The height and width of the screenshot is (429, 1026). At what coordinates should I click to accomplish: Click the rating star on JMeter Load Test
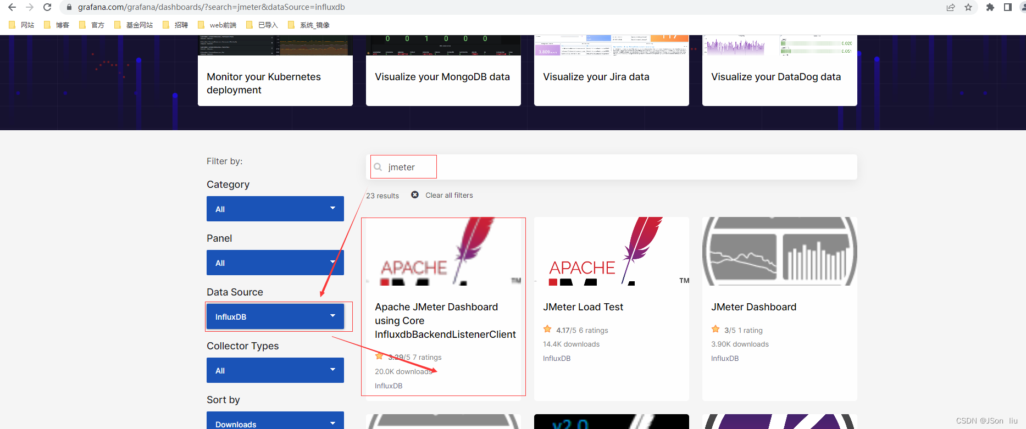point(547,330)
